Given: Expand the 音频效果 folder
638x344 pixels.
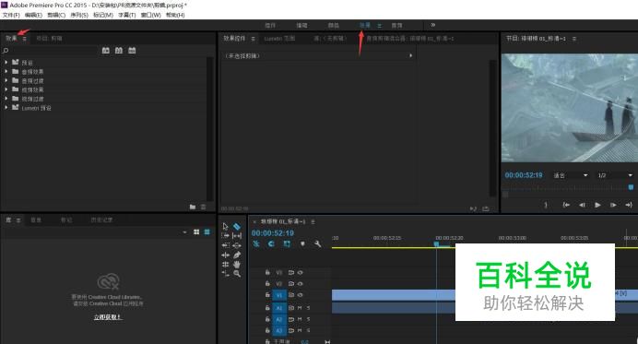Looking at the screenshot, I should 6,71.
